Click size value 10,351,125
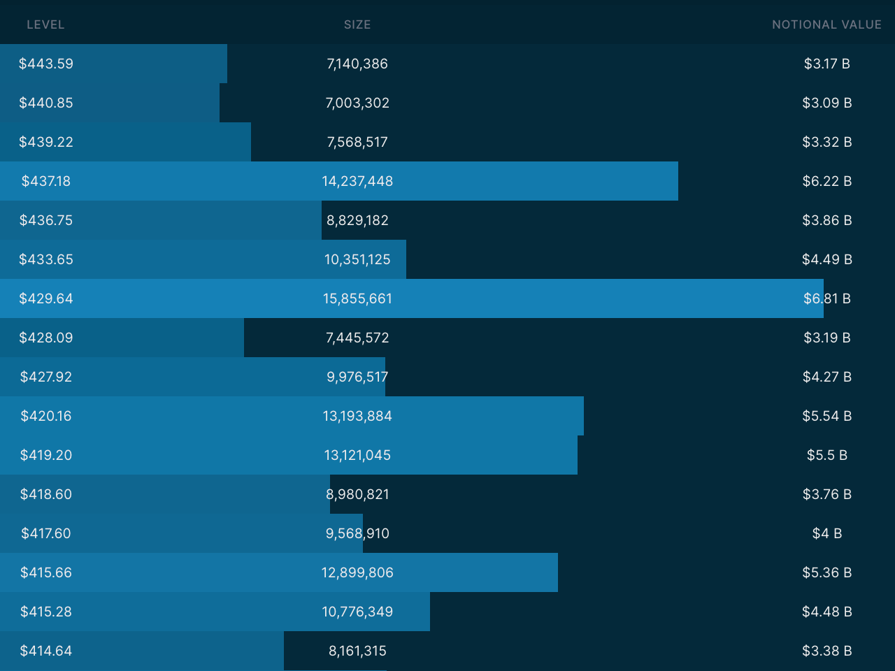Screen dimensions: 895x671 357,259
